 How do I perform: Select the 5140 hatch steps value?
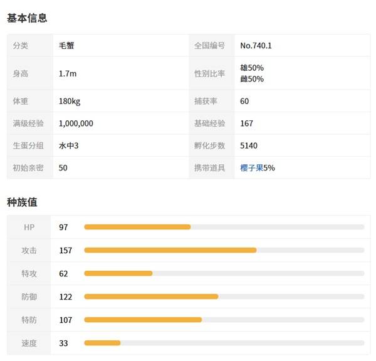(249, 145)
